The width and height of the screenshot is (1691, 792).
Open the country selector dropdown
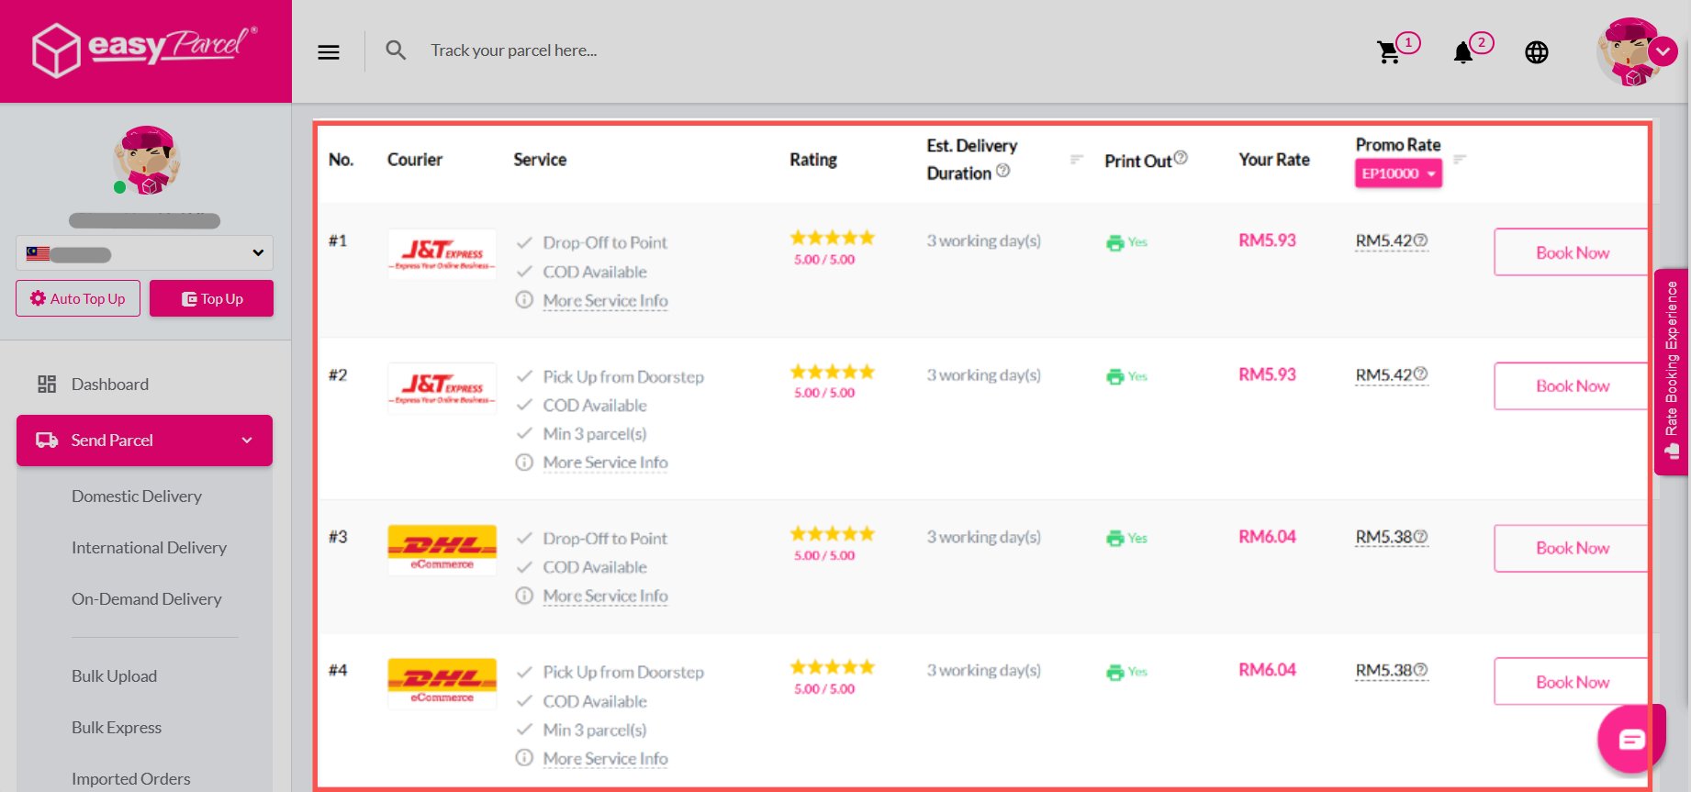tap(144, 253)
